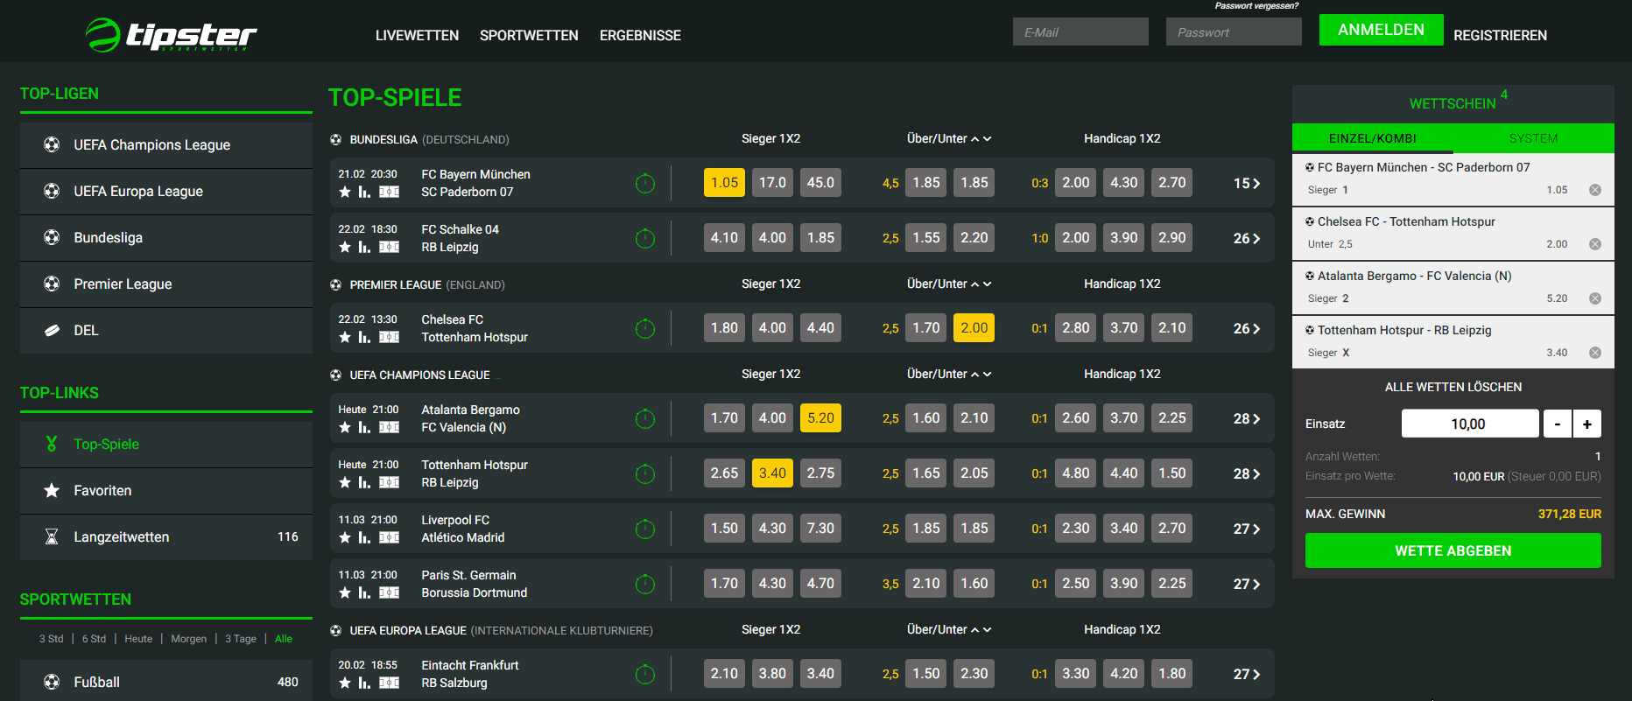Expand 15 more markets for Bayern München

click(x=1247, y=183)
